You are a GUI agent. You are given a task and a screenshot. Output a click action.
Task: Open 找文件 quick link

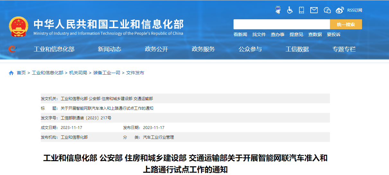(x=259, y=34)
